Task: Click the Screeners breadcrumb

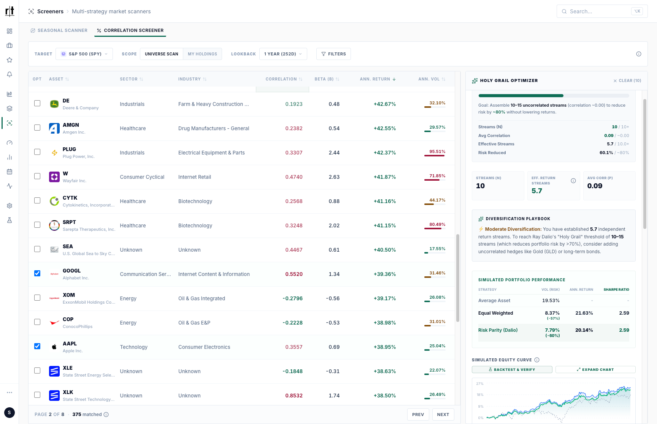Action: [50, 11]
